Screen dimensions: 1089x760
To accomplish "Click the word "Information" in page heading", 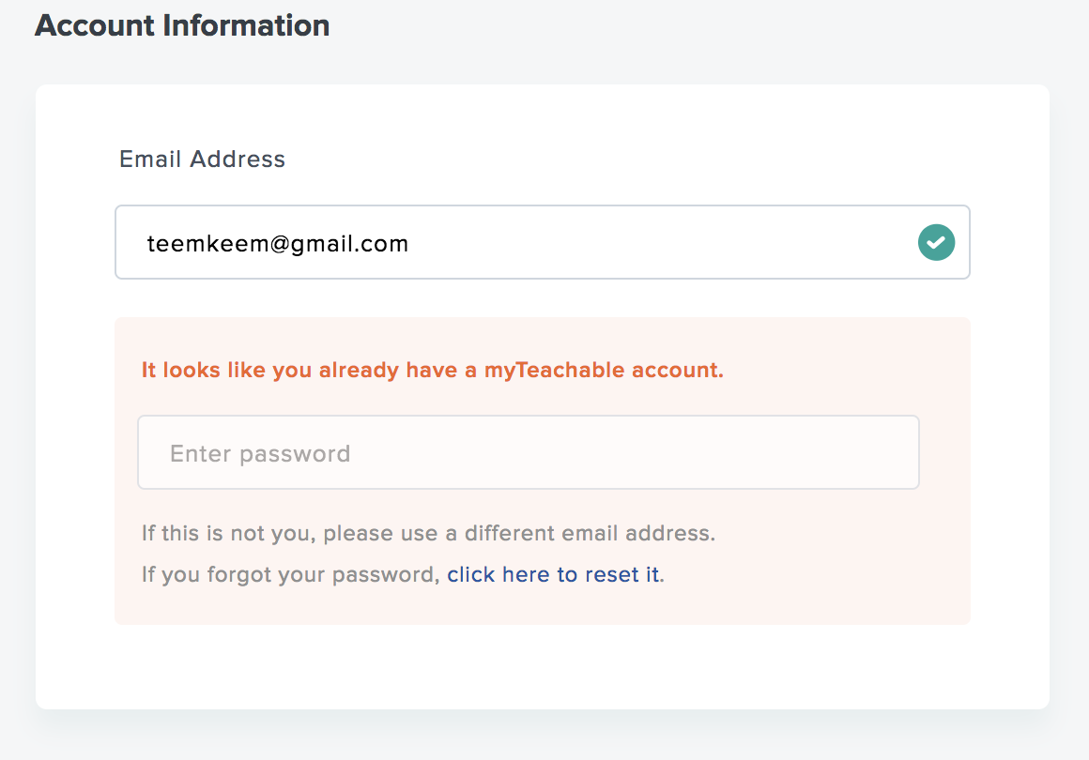I will click(246, 25).
